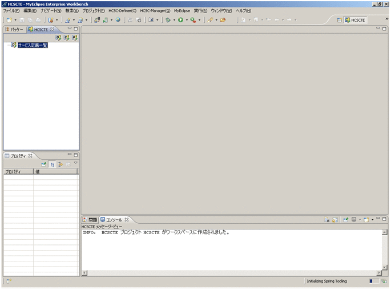Open the HCSC-Definer menu
This screenshot has width=391, height=290.
click(x=122, y=11)
